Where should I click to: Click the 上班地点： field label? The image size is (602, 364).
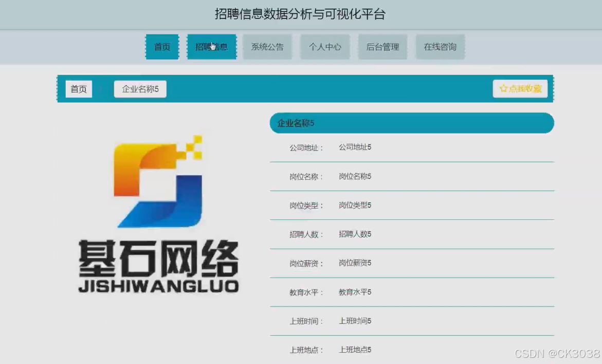(x=306, y=350)
